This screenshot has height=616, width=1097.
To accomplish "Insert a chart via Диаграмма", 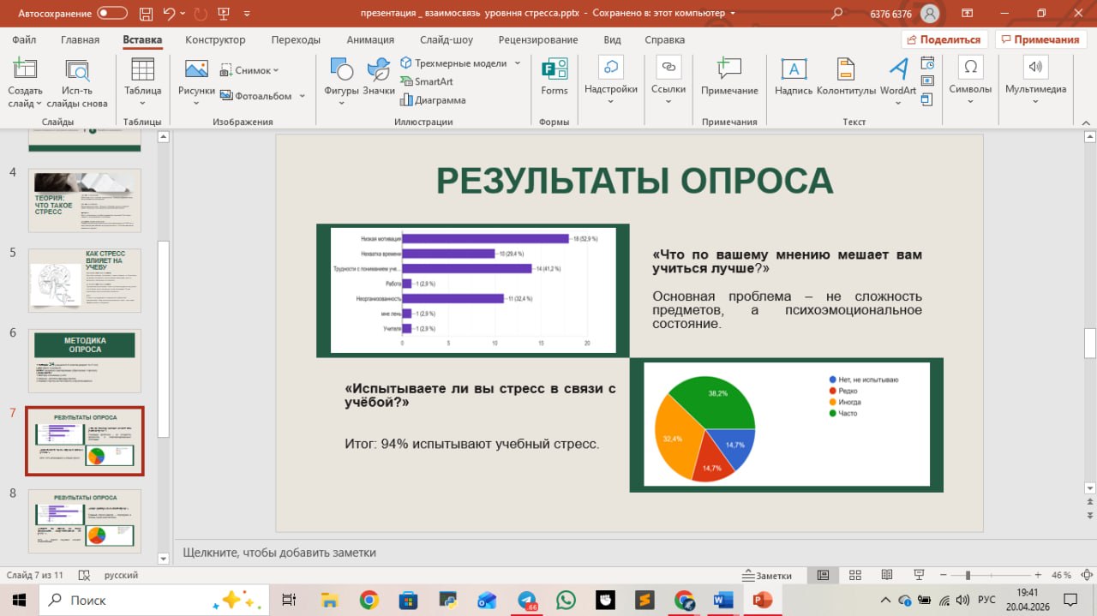I will point(433,100).
